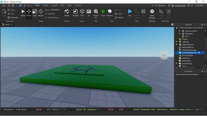Create a new file from quick access bar

pos(9,5)
